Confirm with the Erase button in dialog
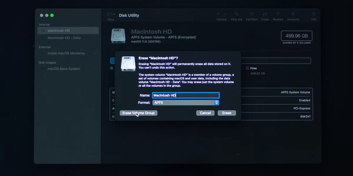The image size is (353, 176). (227, 113)
